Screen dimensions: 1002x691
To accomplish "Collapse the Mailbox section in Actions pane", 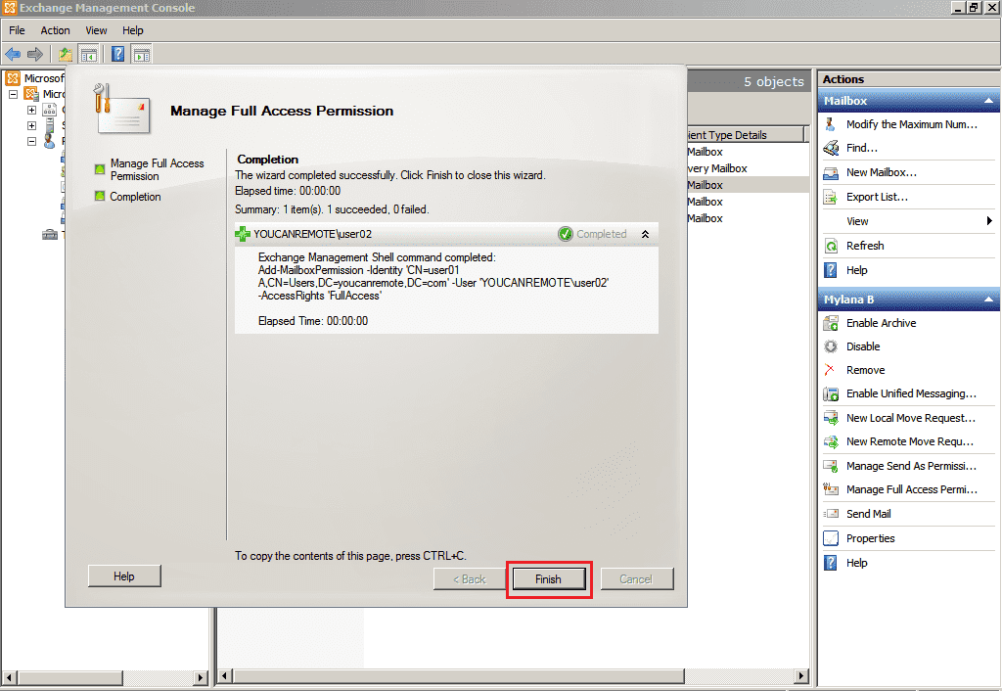I will click(989, 101).
